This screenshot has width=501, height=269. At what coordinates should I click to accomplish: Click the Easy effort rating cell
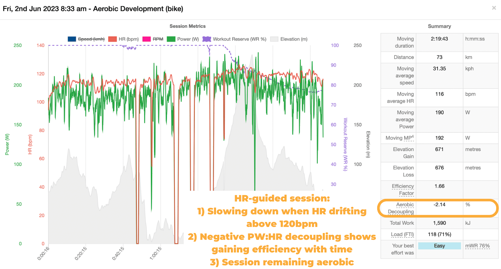(x=439, y=246)
